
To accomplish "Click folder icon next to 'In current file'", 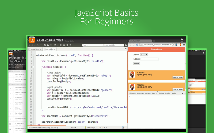I will (x=126, y=45).
